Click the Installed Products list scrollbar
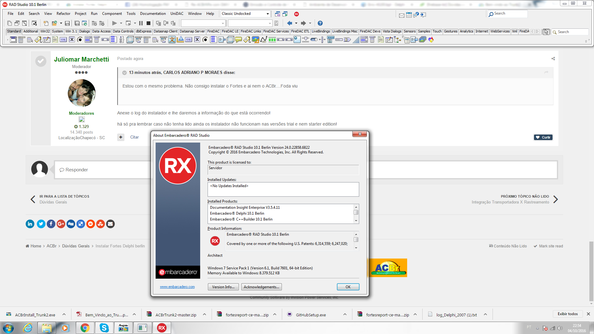This screenshot has height=334, width=594. pyautogui.click(x=356, y=214)
